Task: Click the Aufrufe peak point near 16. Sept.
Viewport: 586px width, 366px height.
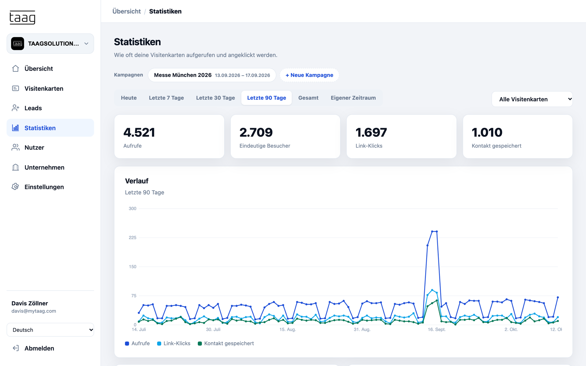Action: [437, 231]
